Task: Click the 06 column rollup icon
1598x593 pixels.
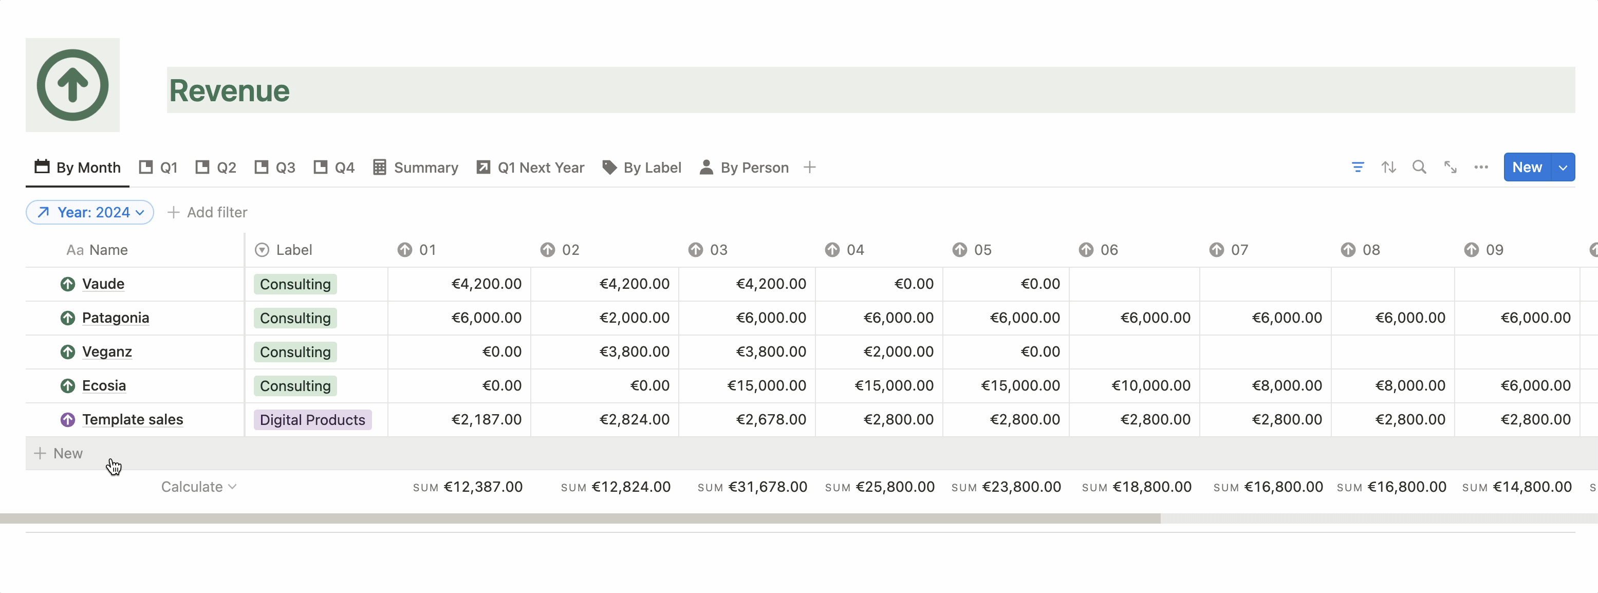Action: [x=1086, y=250]
